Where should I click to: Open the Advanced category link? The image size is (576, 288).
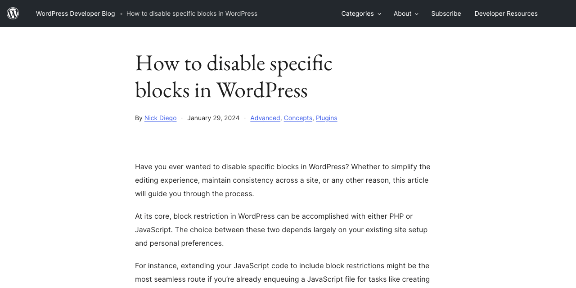pyautogui.click(x=265, y=118)
